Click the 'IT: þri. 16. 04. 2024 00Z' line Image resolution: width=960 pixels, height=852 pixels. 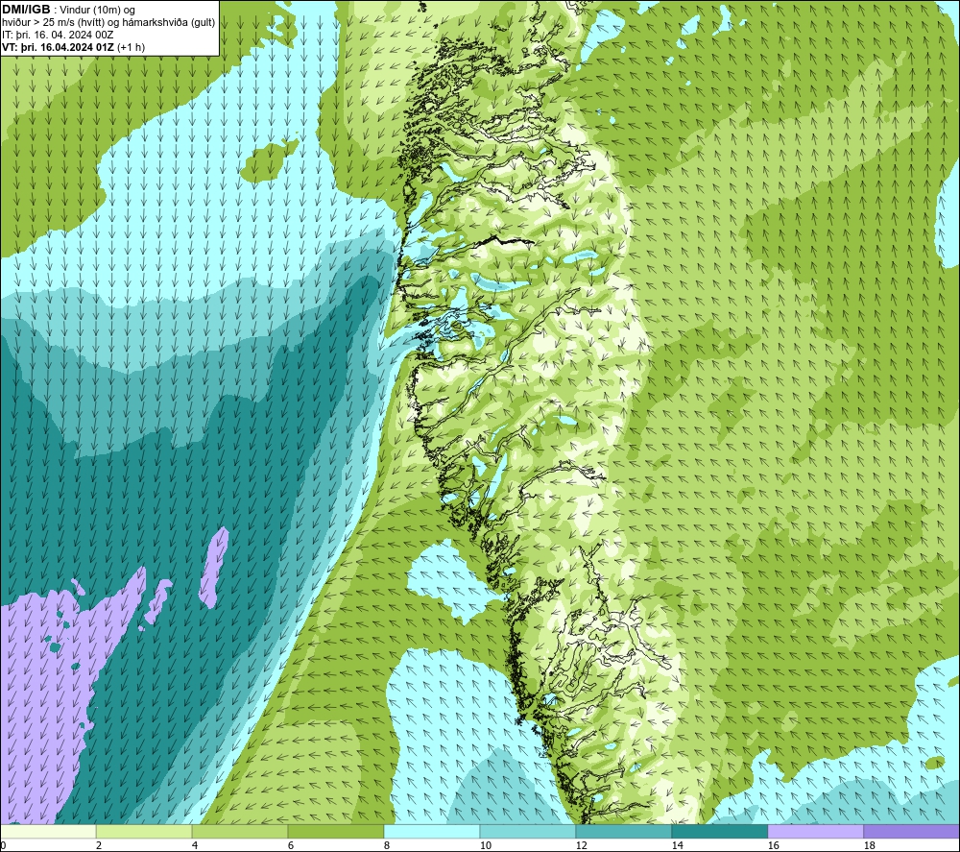[58, 35]
